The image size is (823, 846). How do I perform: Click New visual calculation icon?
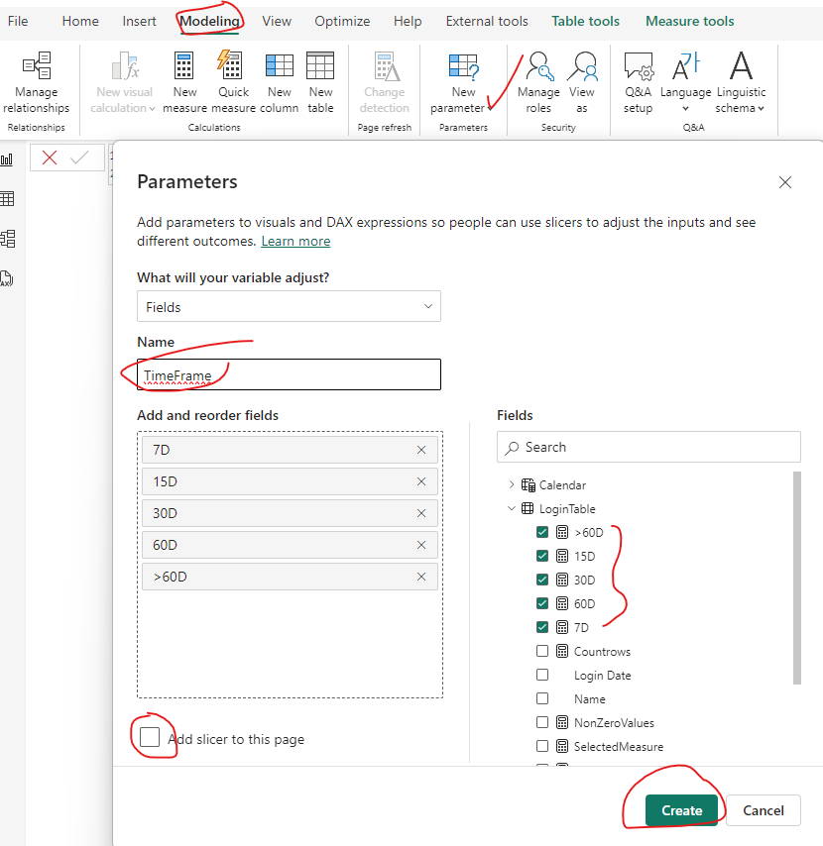pyautogui.click(x=125, y=65)
